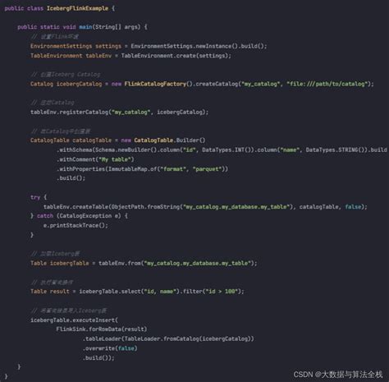The width and height of the screenshot is (389, 382).
Task: Click the TableEnvironment.create(settings) call
Action: tap(176, 56)
